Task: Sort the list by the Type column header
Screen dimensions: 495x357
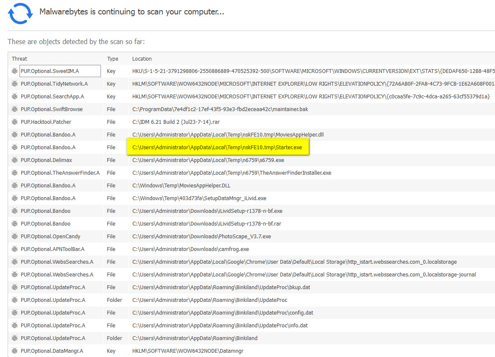Action: (x=113, y=59)
